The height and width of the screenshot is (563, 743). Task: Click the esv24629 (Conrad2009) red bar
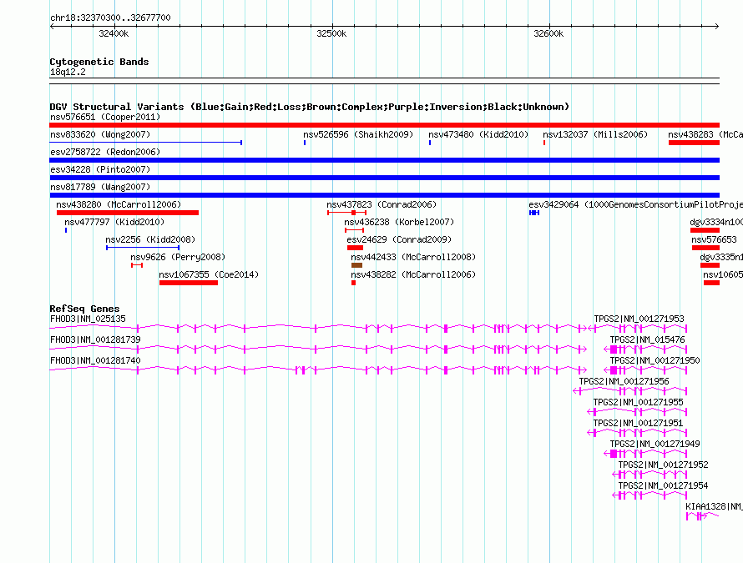pos(355,248)
